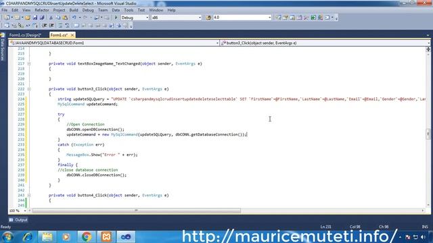Click the Find in Files icon beside 4.0 box
Image resolution: width=433 pixels, height=243 pixels.
pos(208,18)
